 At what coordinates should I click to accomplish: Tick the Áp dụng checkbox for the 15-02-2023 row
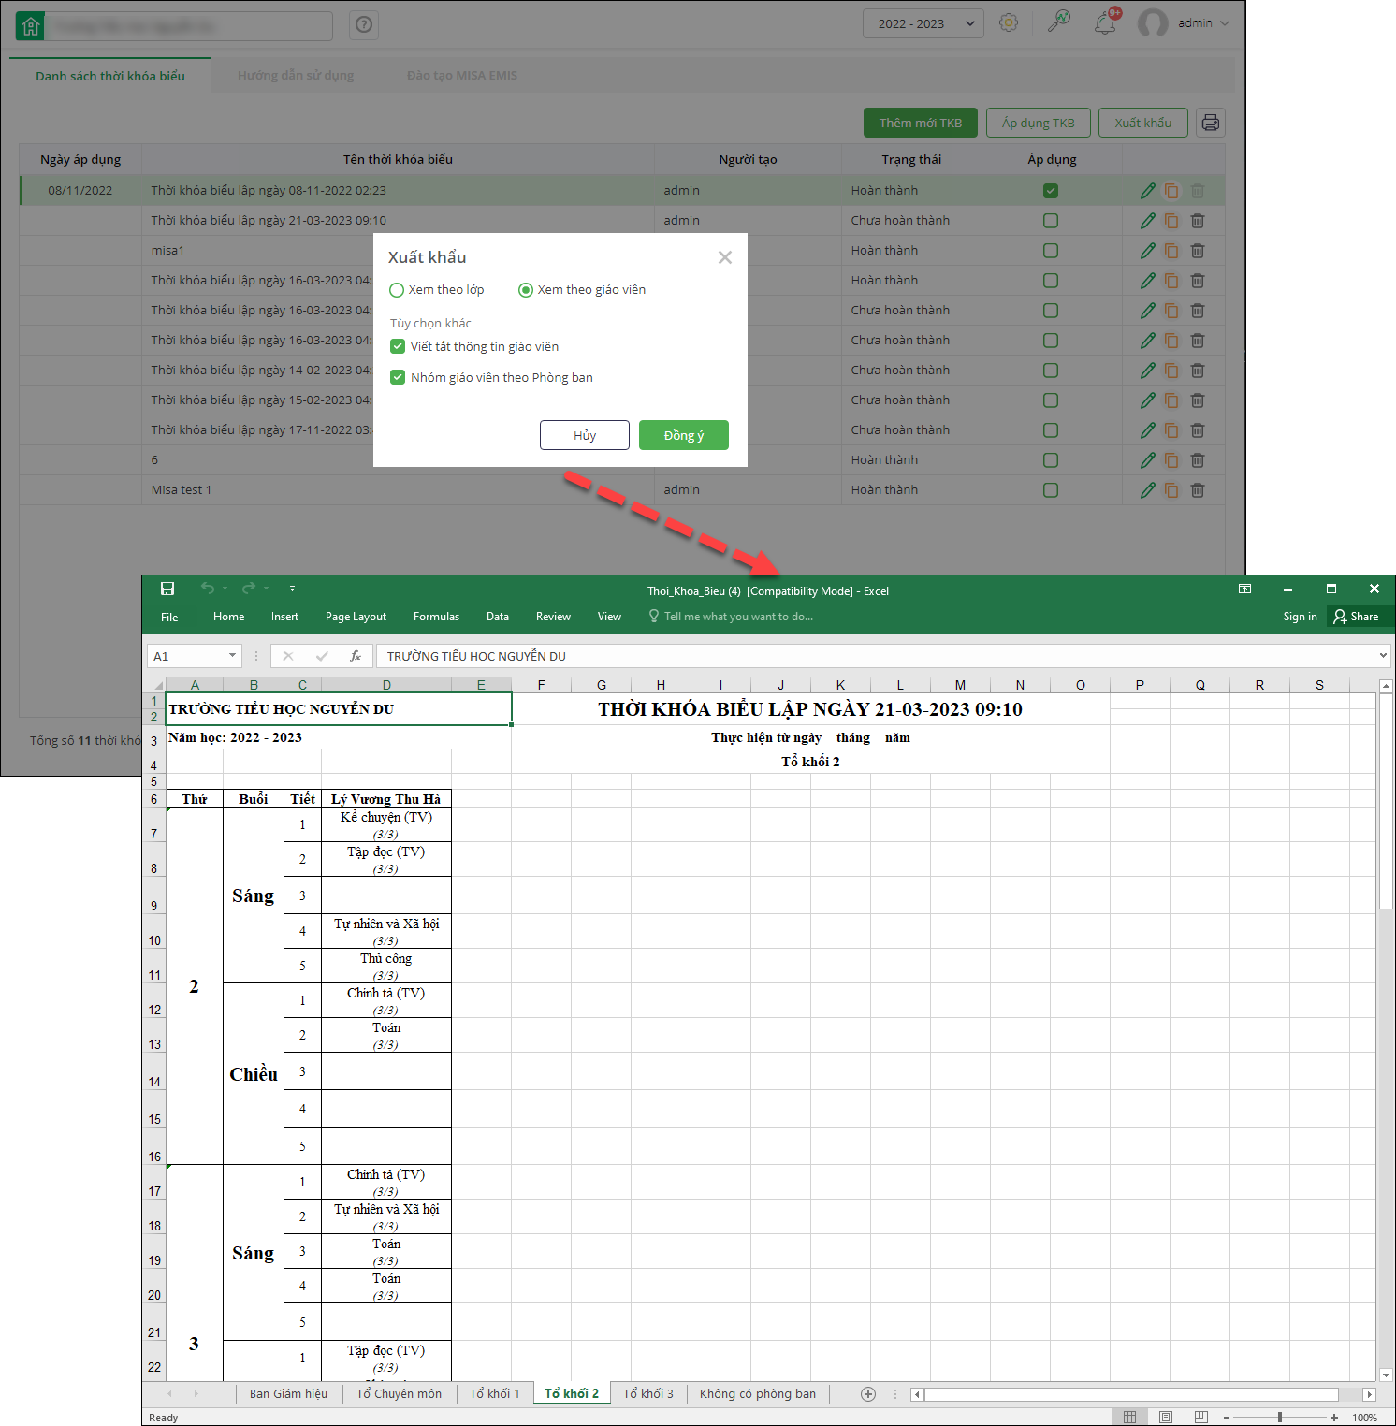point(1051,400)
